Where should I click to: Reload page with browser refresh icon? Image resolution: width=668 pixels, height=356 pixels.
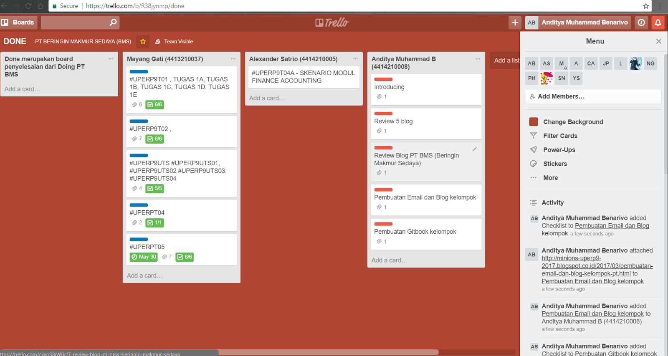click(28, 6)
